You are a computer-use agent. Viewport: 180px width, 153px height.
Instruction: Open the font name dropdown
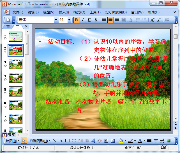tap(56, 20)
